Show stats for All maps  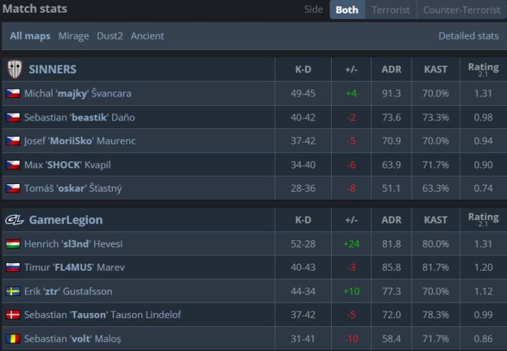pos(30,36)
